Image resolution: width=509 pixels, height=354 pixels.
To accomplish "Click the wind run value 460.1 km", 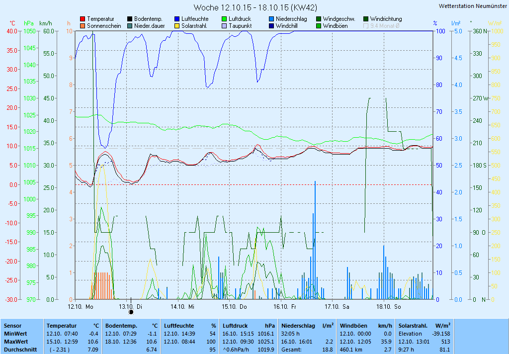I will [350, 350].
